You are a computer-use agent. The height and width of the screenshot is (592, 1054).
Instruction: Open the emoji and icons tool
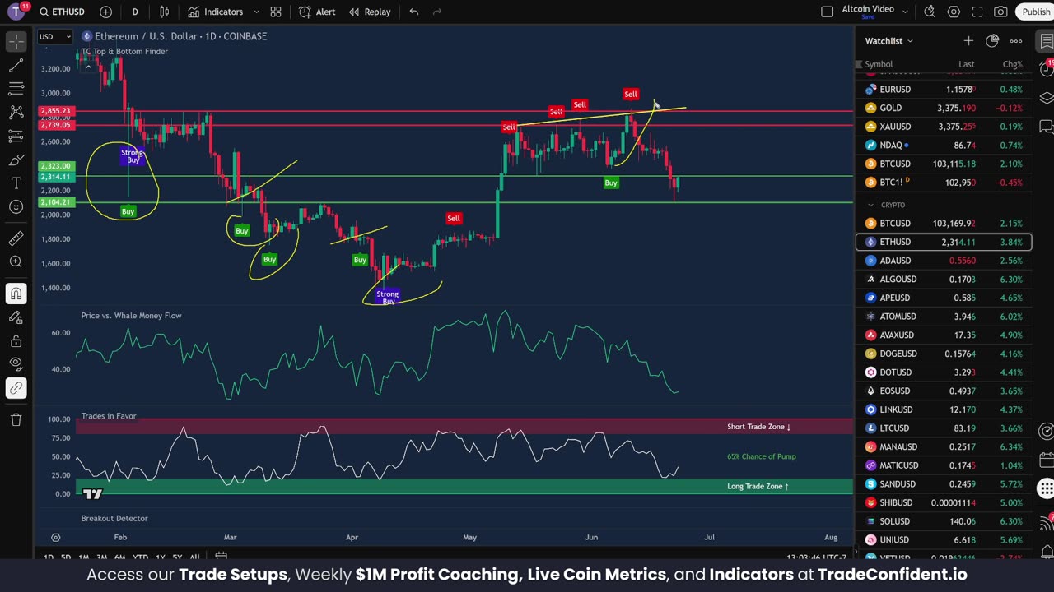coord(16,207)
